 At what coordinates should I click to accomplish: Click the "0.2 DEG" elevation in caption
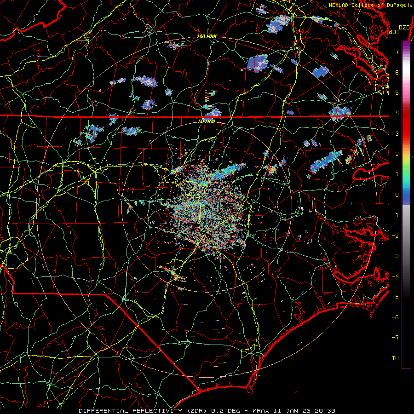225,411
